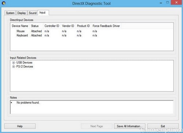Expand the USB Devices tree node
This screenshot has width=183, height=133.
pos(14,63)
